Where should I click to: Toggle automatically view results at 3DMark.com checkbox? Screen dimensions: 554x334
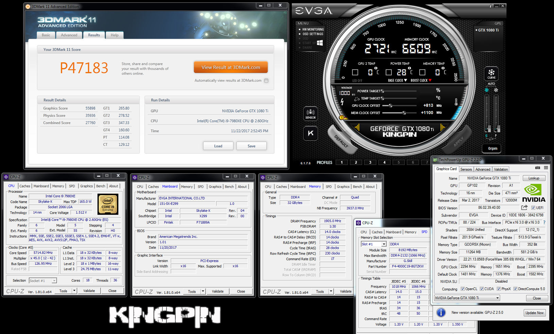pos(266,81)
